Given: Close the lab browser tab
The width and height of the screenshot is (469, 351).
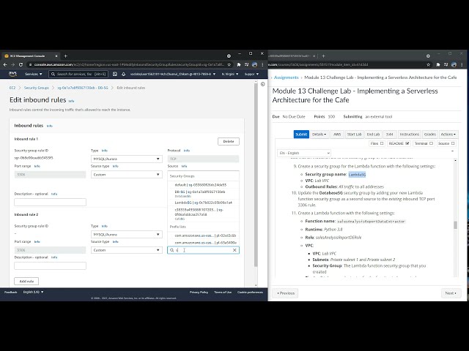Looking at the screenshot, I should tap(314, 56).
